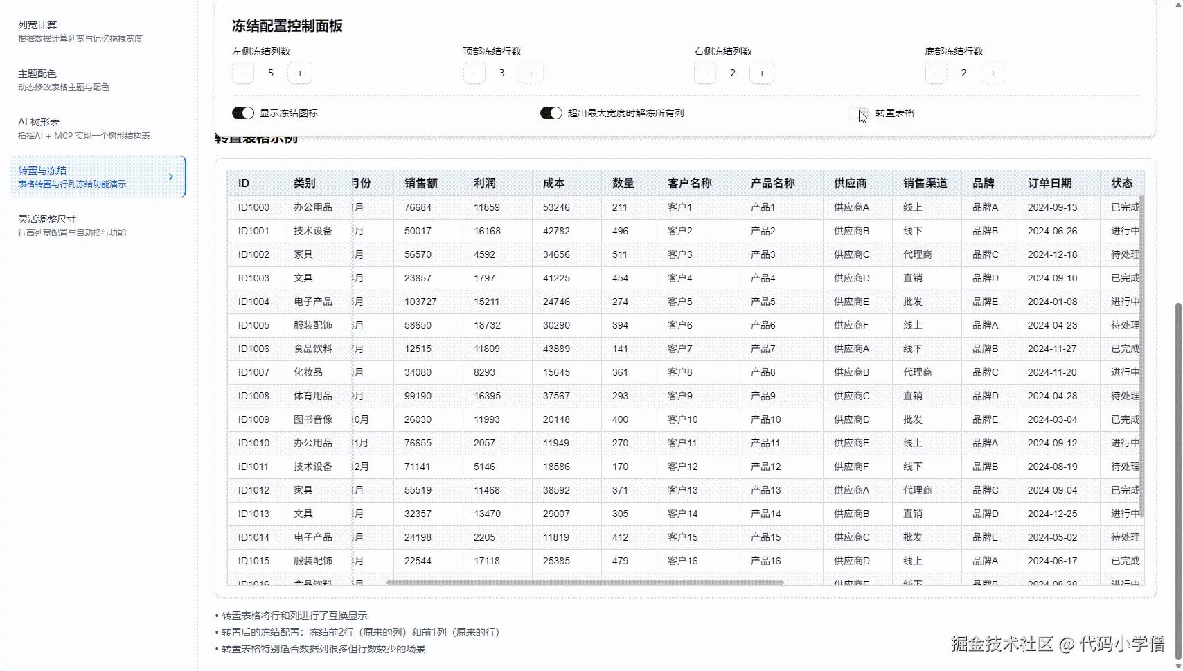Viewport: 1183px width, 671px height.
Task: Open AI 树形表 sidebar item
Action: pos(97,128)
